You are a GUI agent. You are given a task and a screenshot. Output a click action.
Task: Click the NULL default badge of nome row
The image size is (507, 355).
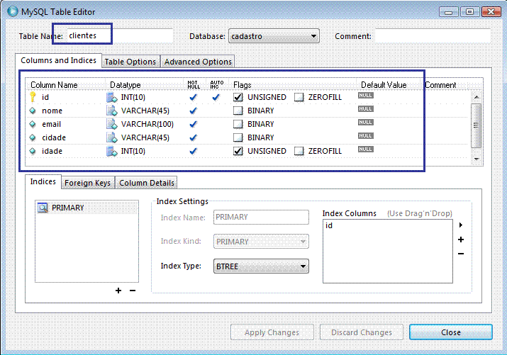[366, 109]
